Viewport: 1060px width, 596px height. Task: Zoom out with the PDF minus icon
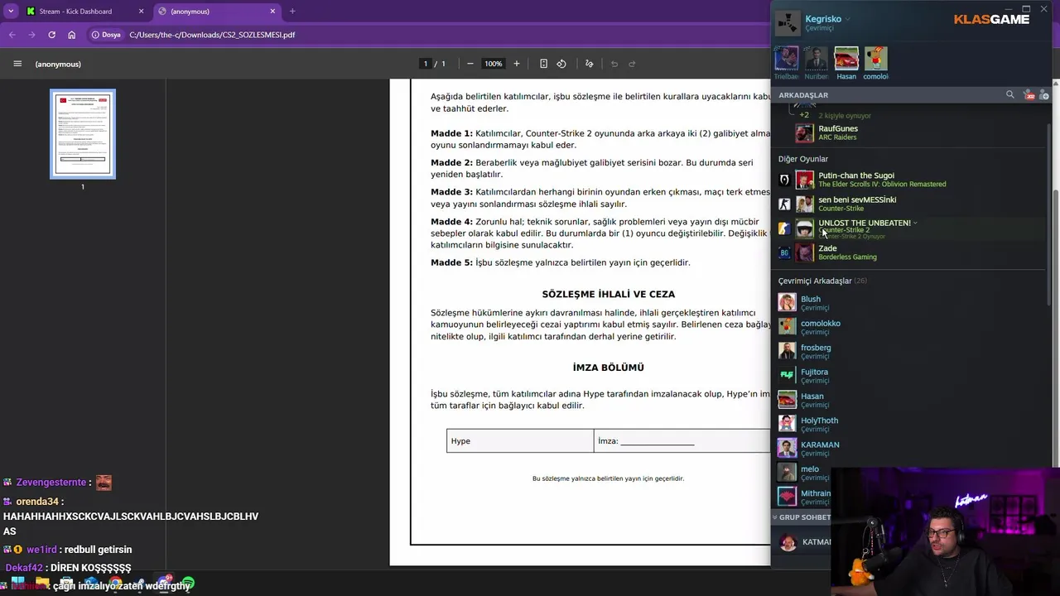[x=470, y=64]
